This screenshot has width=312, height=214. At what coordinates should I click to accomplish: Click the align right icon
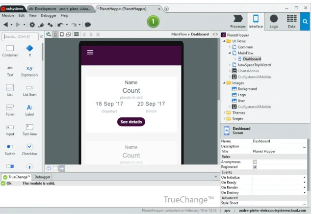(98, 34)
